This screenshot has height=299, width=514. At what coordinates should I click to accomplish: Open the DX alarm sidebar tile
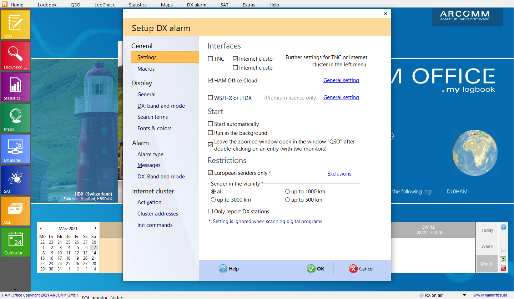tap(16, 149)
